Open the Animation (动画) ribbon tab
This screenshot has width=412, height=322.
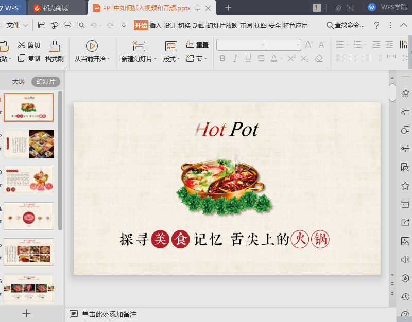point(199,25)
